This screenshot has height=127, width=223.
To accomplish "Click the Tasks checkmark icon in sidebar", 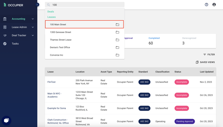I will tap(5, 44).
